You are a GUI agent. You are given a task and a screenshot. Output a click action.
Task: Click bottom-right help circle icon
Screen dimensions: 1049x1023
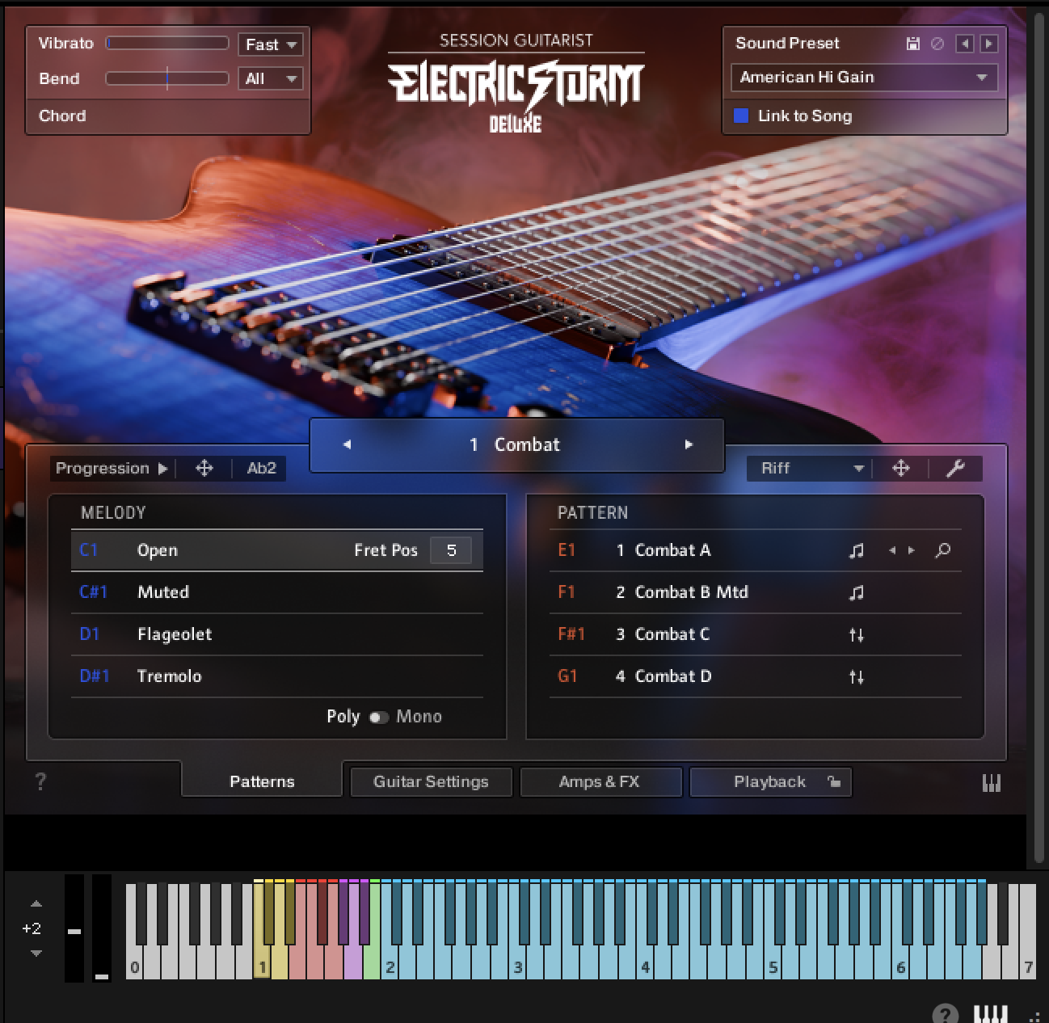[x=945, y=1015]
